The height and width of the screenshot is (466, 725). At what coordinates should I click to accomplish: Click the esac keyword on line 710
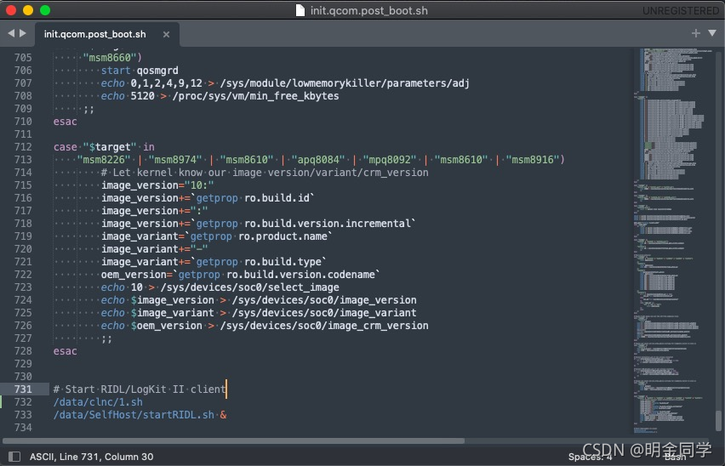coord(66,122)
